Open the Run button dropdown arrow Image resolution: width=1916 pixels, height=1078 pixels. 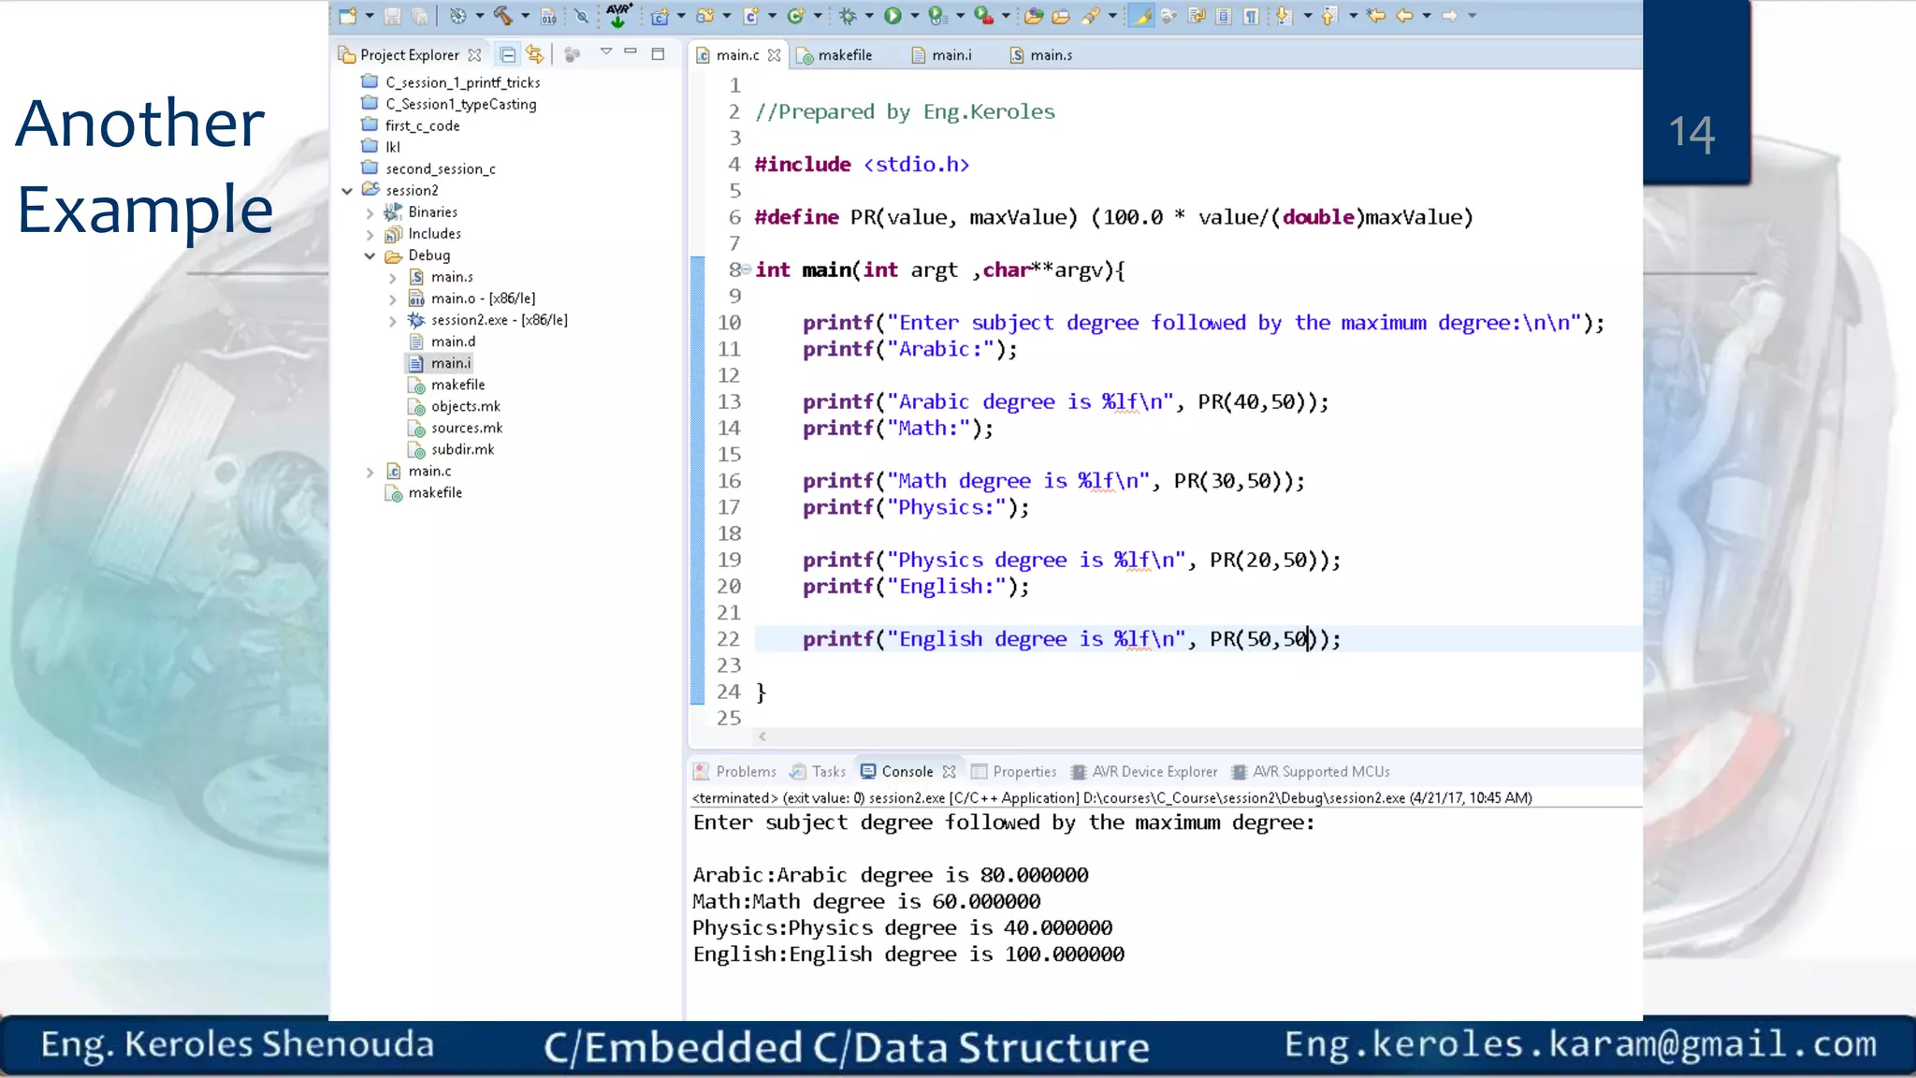pyautogui.click(x=914, y=16)
